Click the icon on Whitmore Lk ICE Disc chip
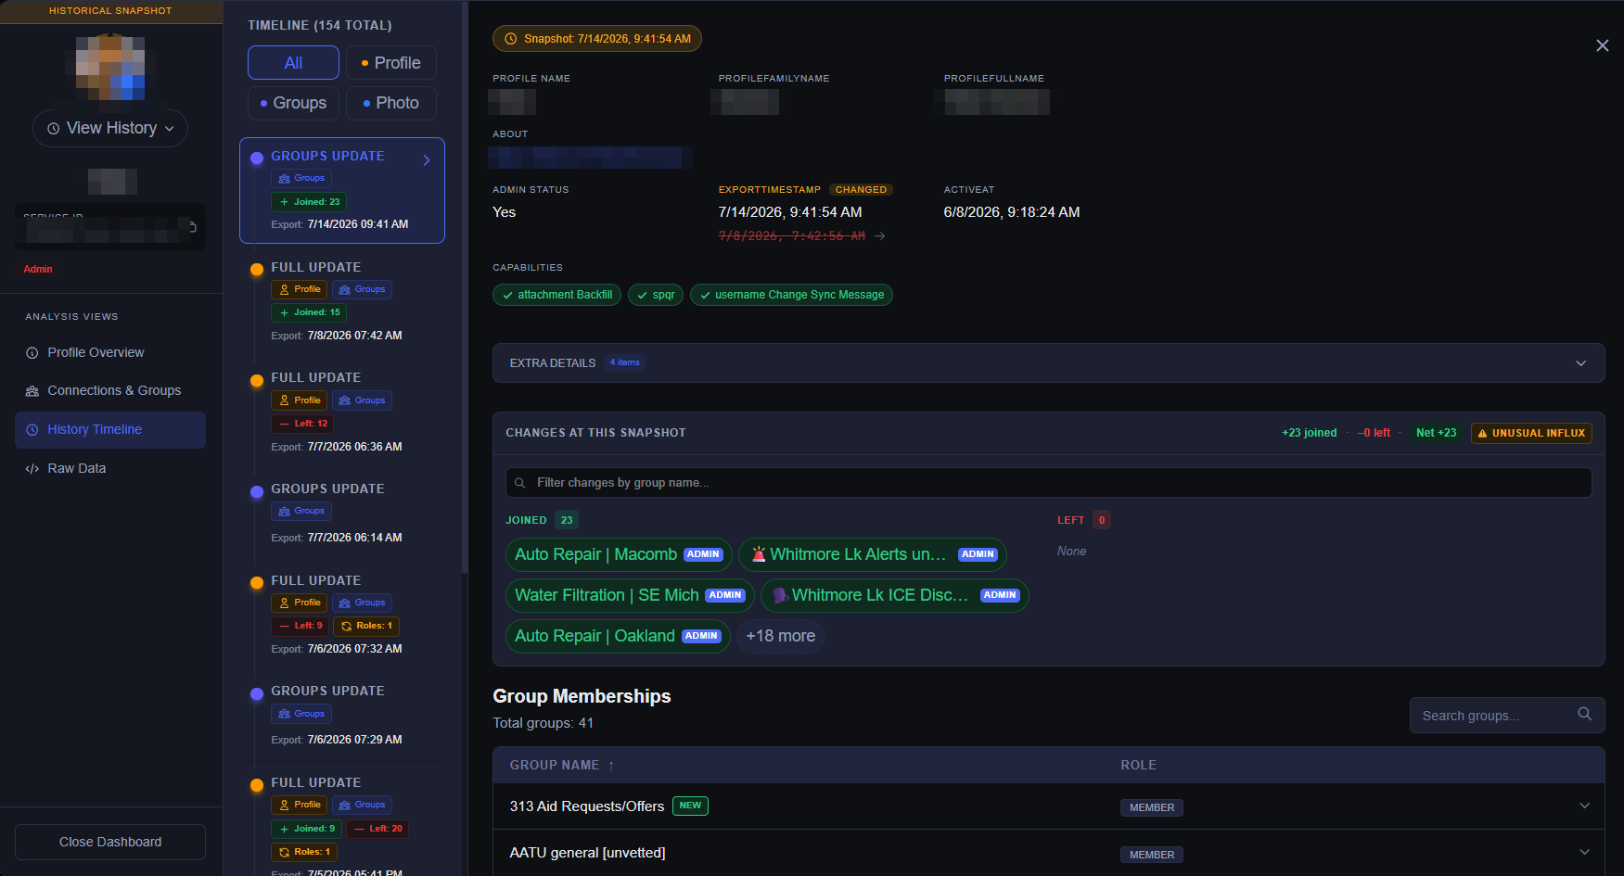Image resolution: width=1624 pixels, height=876 pixels. click(781, 595)
